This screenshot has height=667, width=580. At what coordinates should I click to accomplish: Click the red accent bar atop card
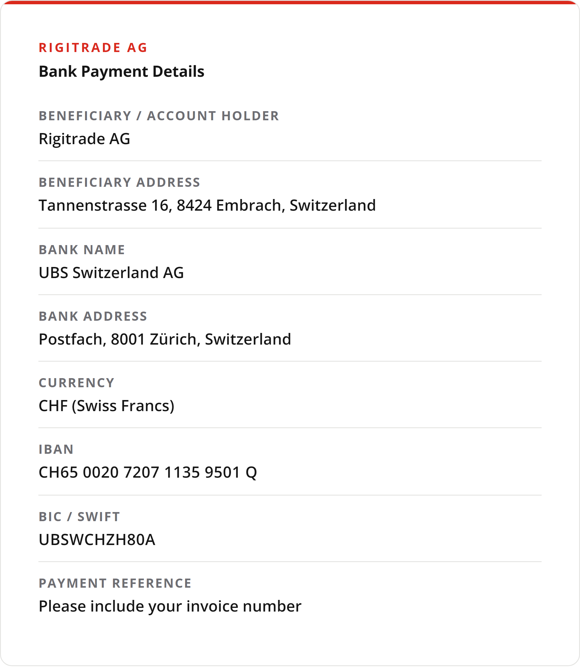point(290,2)
